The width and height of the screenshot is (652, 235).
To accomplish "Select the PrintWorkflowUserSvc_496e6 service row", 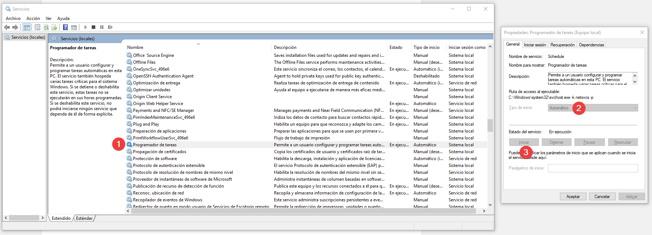I will coord(306,138).
